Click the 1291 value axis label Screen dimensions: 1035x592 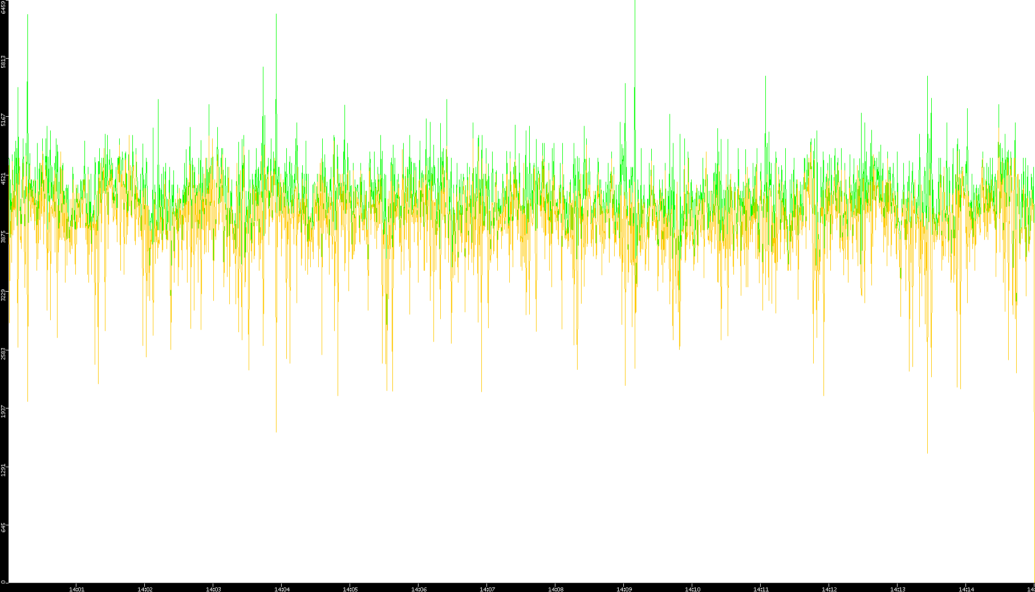click(x=3, y=470)
